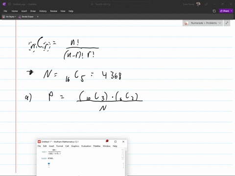Open Mathematica Help menu
Viewport: 235px width, 176px height.
coord(115,146)
